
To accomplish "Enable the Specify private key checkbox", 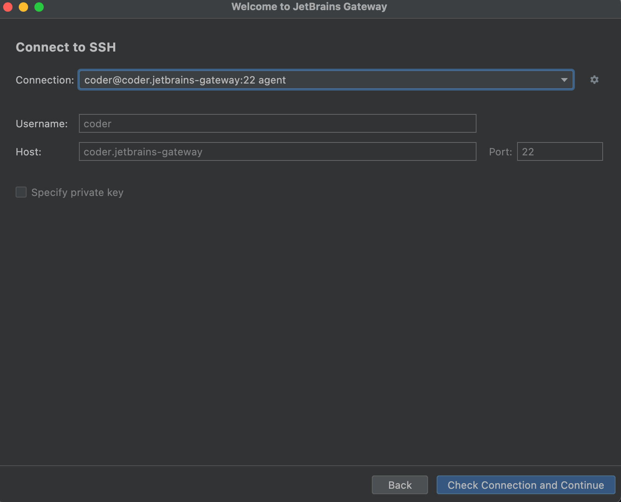I will point(21,192).
